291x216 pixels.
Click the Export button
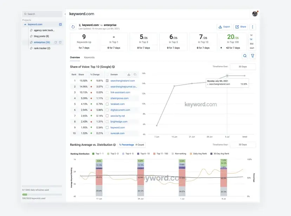(x=224, y=27)
